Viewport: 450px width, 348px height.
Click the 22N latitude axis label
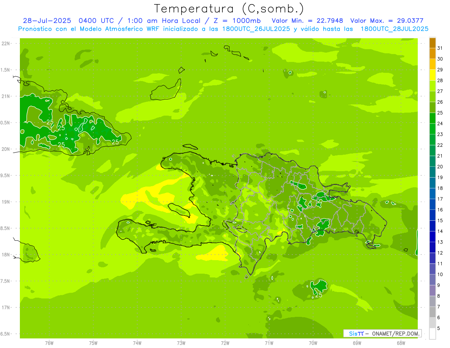point(6,44)
